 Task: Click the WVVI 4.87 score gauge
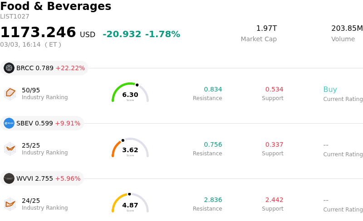(x=130, y=203)
